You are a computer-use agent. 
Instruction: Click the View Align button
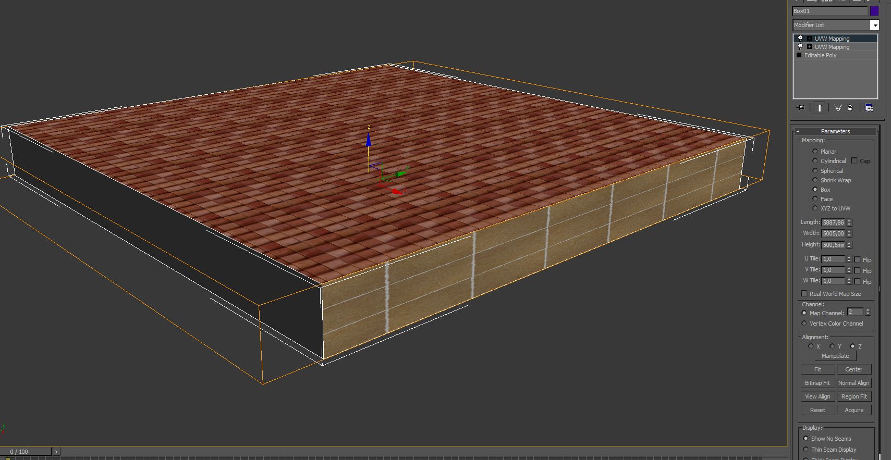817,396
